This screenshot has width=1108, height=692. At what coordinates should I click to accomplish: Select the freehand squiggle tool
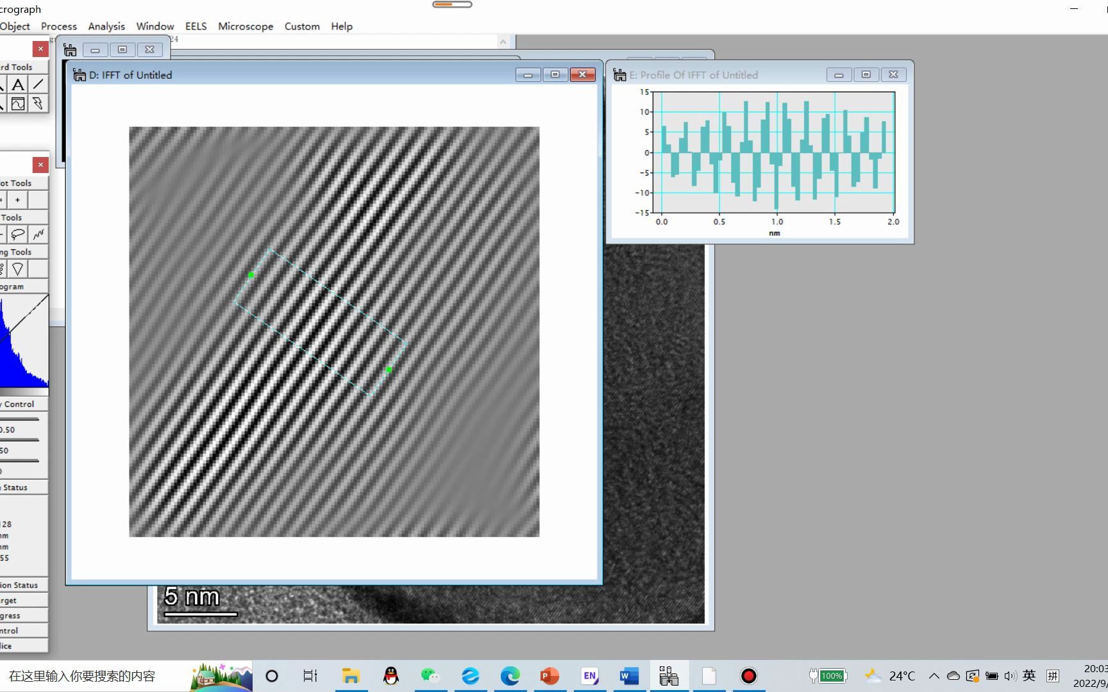(x=38, y=235)
